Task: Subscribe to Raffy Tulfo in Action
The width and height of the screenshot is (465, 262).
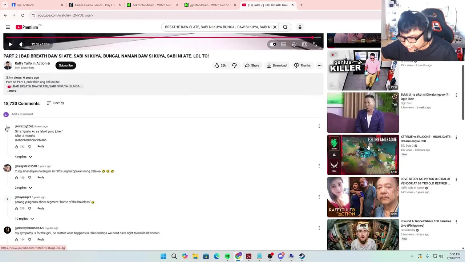Action: [66, 65]
